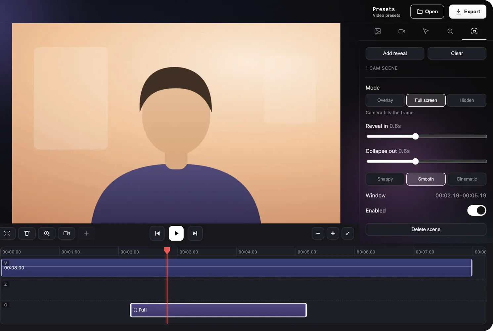Select the Full camera scene clip
This screenshot has height=331, width=493.
(x=218, y=310)
